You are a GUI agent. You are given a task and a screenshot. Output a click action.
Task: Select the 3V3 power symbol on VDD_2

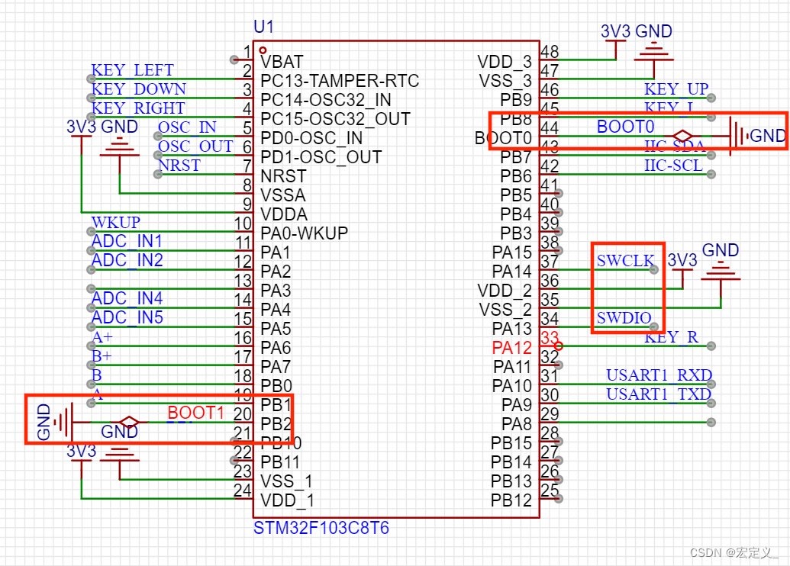(682, 270)
